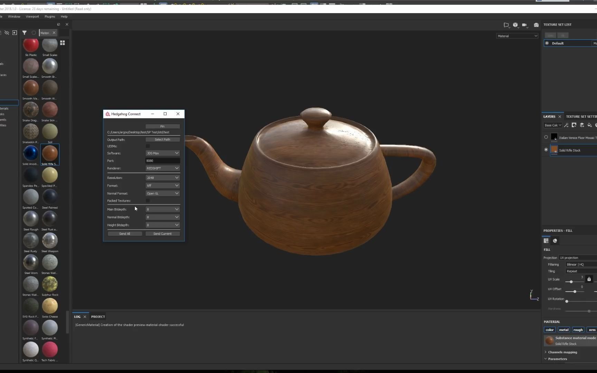
Task: Select the Hedgehog Connect dialog icon
Action: [108, 114]
